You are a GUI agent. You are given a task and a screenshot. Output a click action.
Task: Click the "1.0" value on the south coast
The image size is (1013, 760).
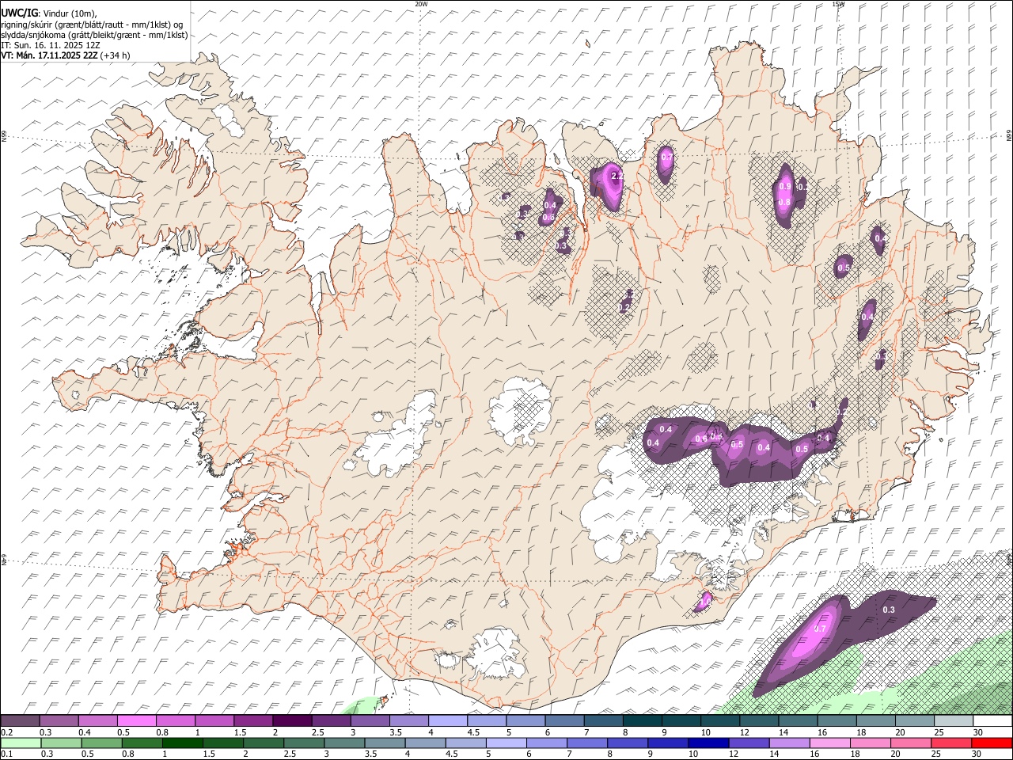pos(704,602)
